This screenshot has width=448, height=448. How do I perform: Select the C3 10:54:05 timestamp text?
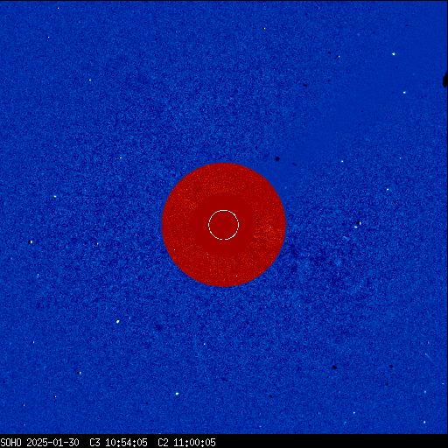tap(118, 443)
